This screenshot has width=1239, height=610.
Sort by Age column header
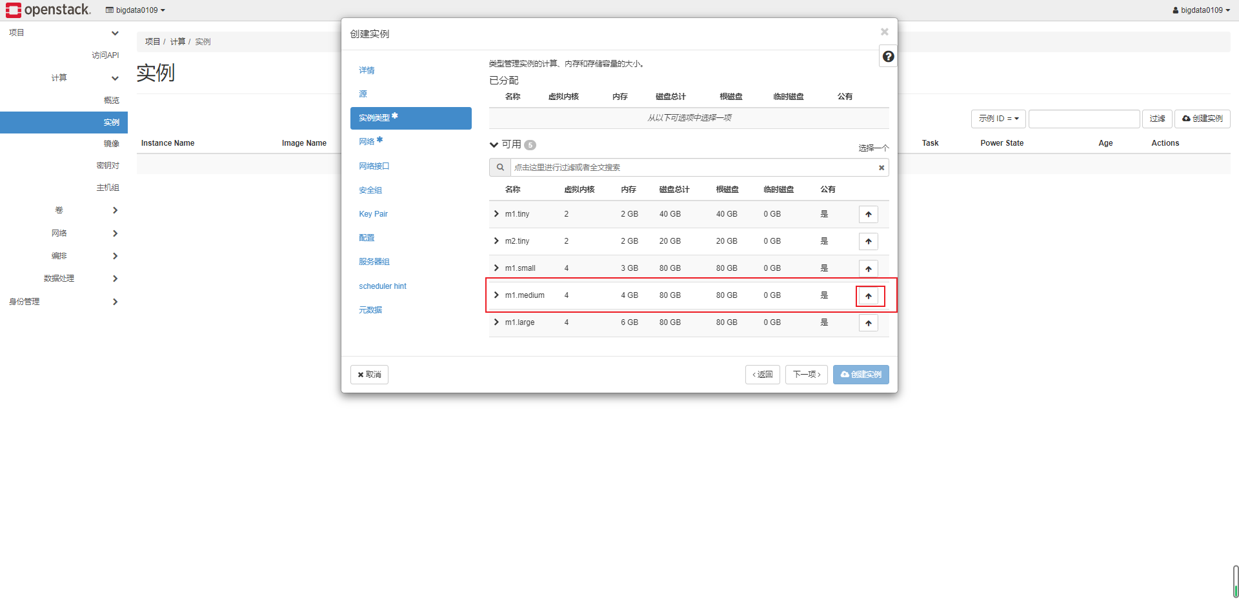(1105, 143)
